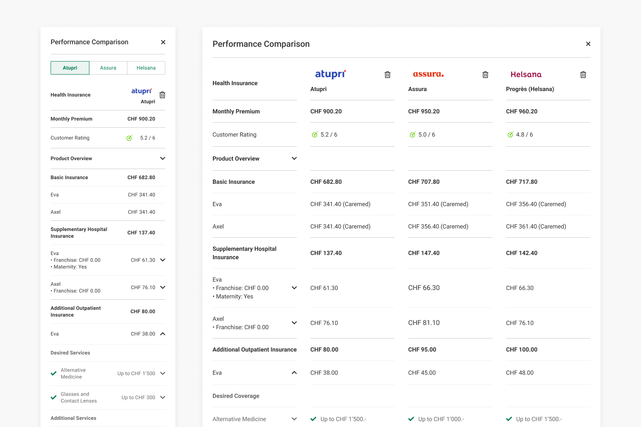
Task: Delete Atupri column in large comparison panel
Action: click(x=388, y=75)
